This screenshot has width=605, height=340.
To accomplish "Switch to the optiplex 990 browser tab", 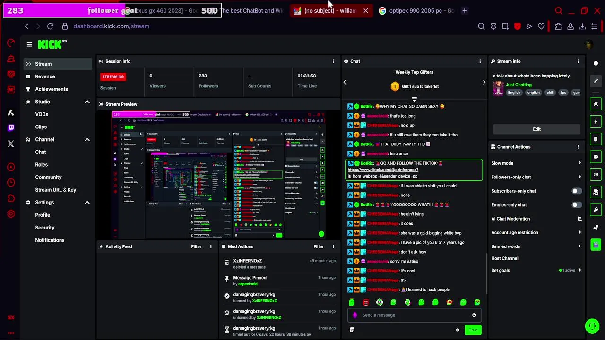I will pos(416,11).
